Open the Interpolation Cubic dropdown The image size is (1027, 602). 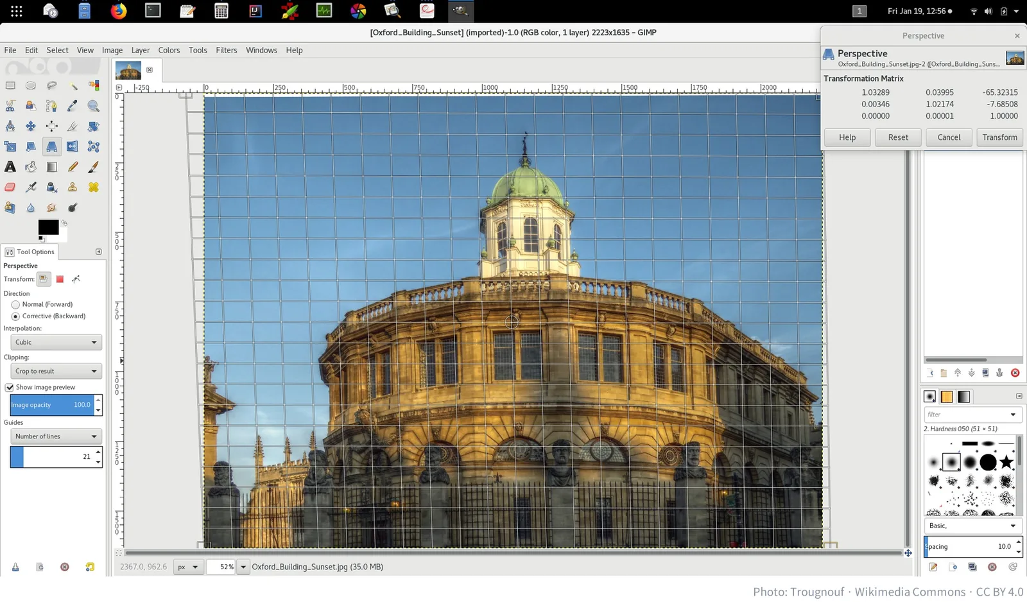point(56,342)
